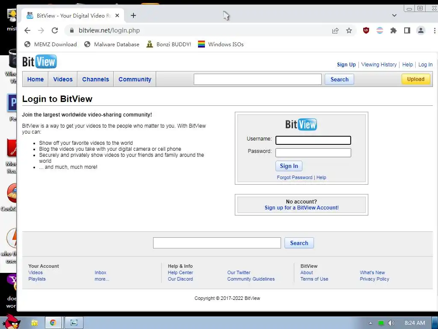Toggle the browser side panel icon
Viewport: 438px width, 329px height.
407,30
